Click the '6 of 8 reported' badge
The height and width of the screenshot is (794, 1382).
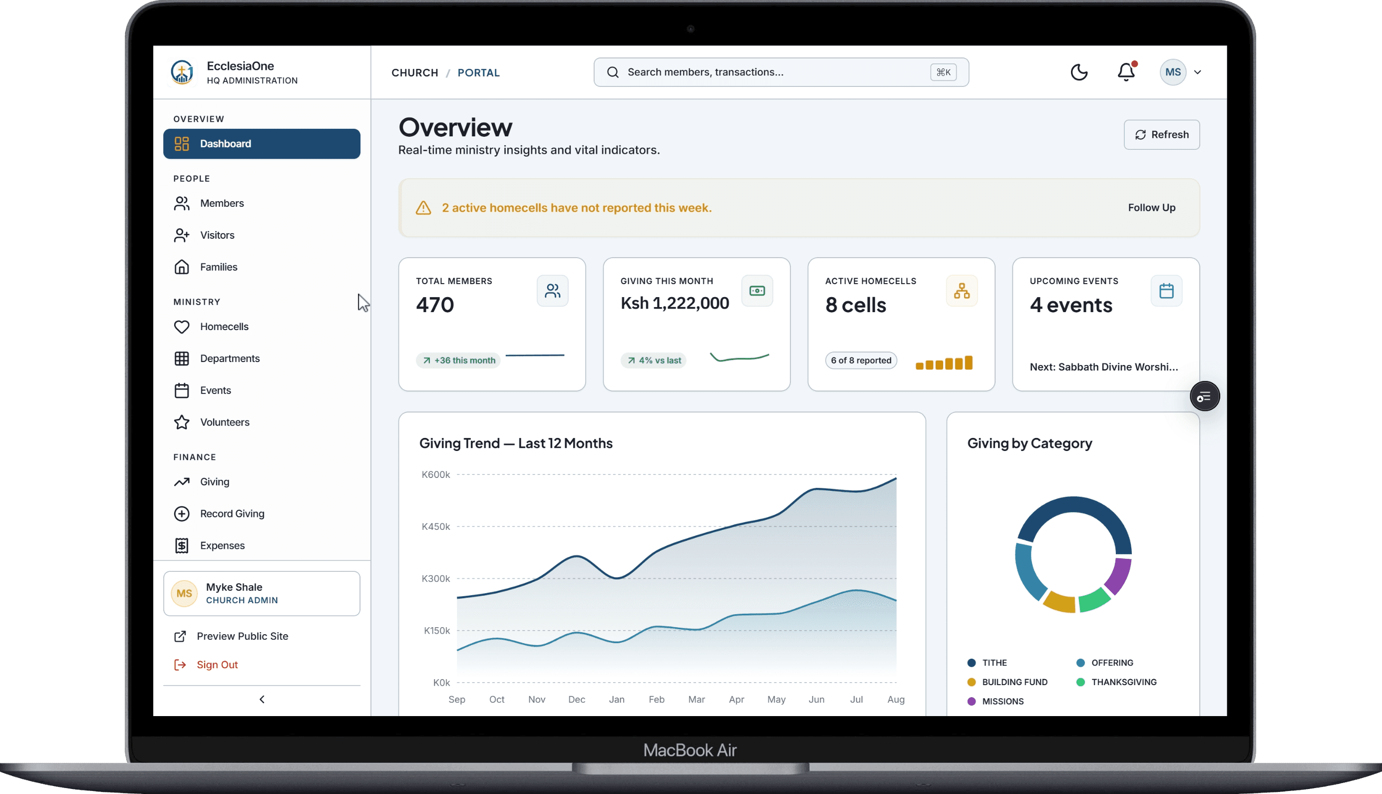tap(861, 361)
